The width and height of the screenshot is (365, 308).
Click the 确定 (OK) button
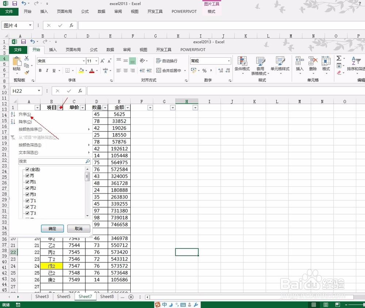pyautogui.click(x=52, y=228)
